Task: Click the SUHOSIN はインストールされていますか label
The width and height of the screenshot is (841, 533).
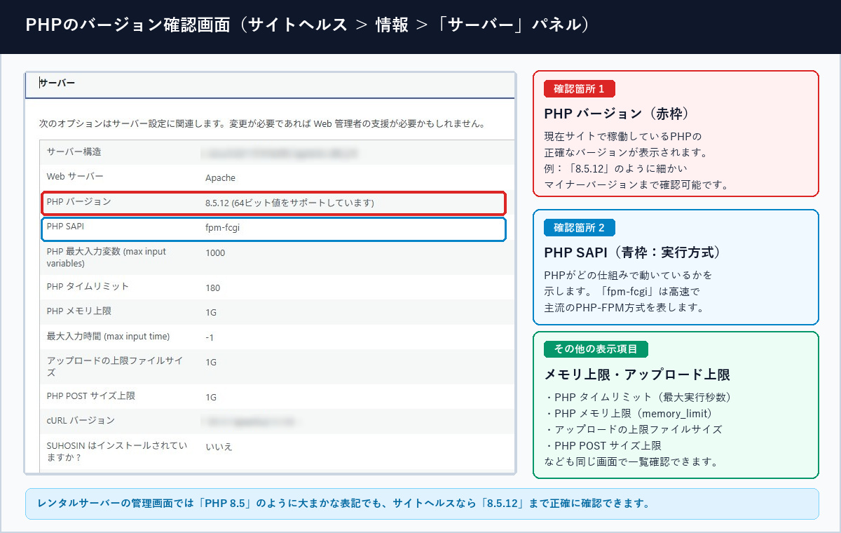Action: point(117,452)
